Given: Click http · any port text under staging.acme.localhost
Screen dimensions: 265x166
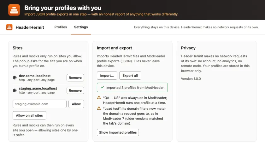Looking at the screenshot, I should (37, 93).
